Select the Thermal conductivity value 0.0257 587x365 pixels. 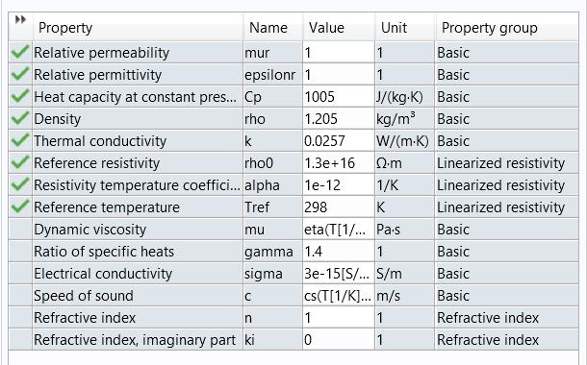click(x=339, y=141)
